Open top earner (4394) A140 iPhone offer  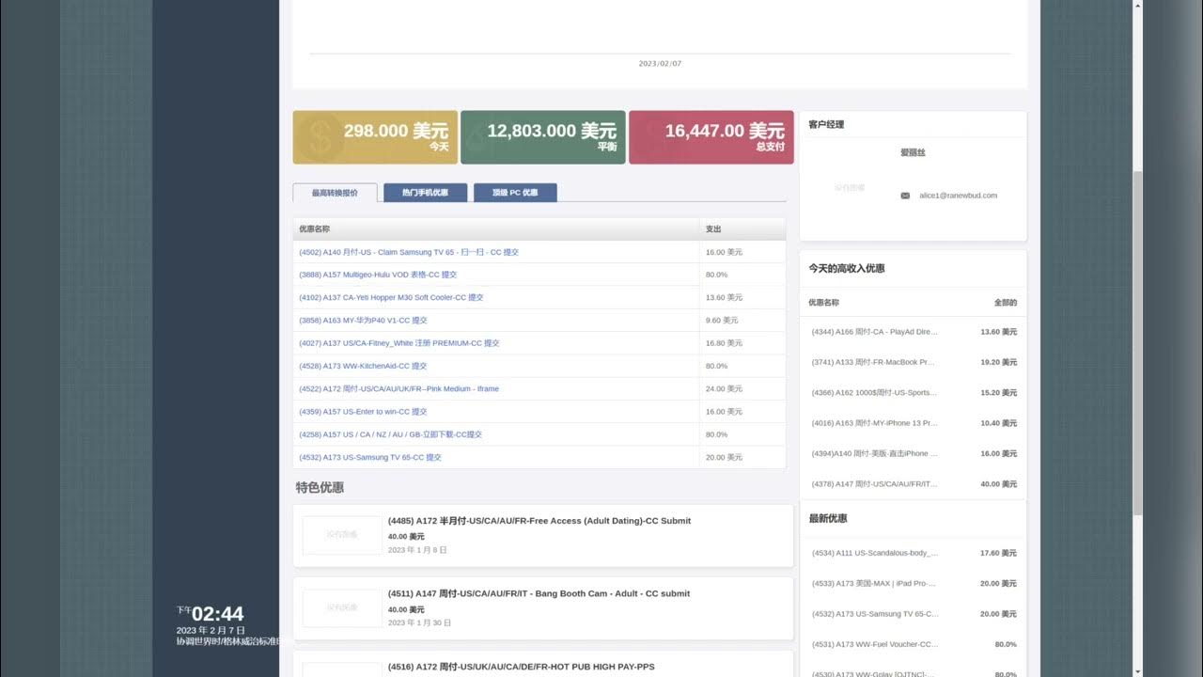click(875, 453)
